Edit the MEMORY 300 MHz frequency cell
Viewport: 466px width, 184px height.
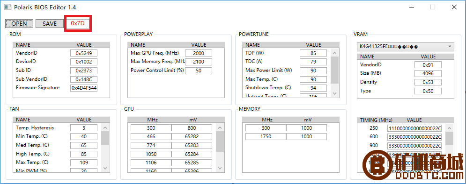(266, 127)
